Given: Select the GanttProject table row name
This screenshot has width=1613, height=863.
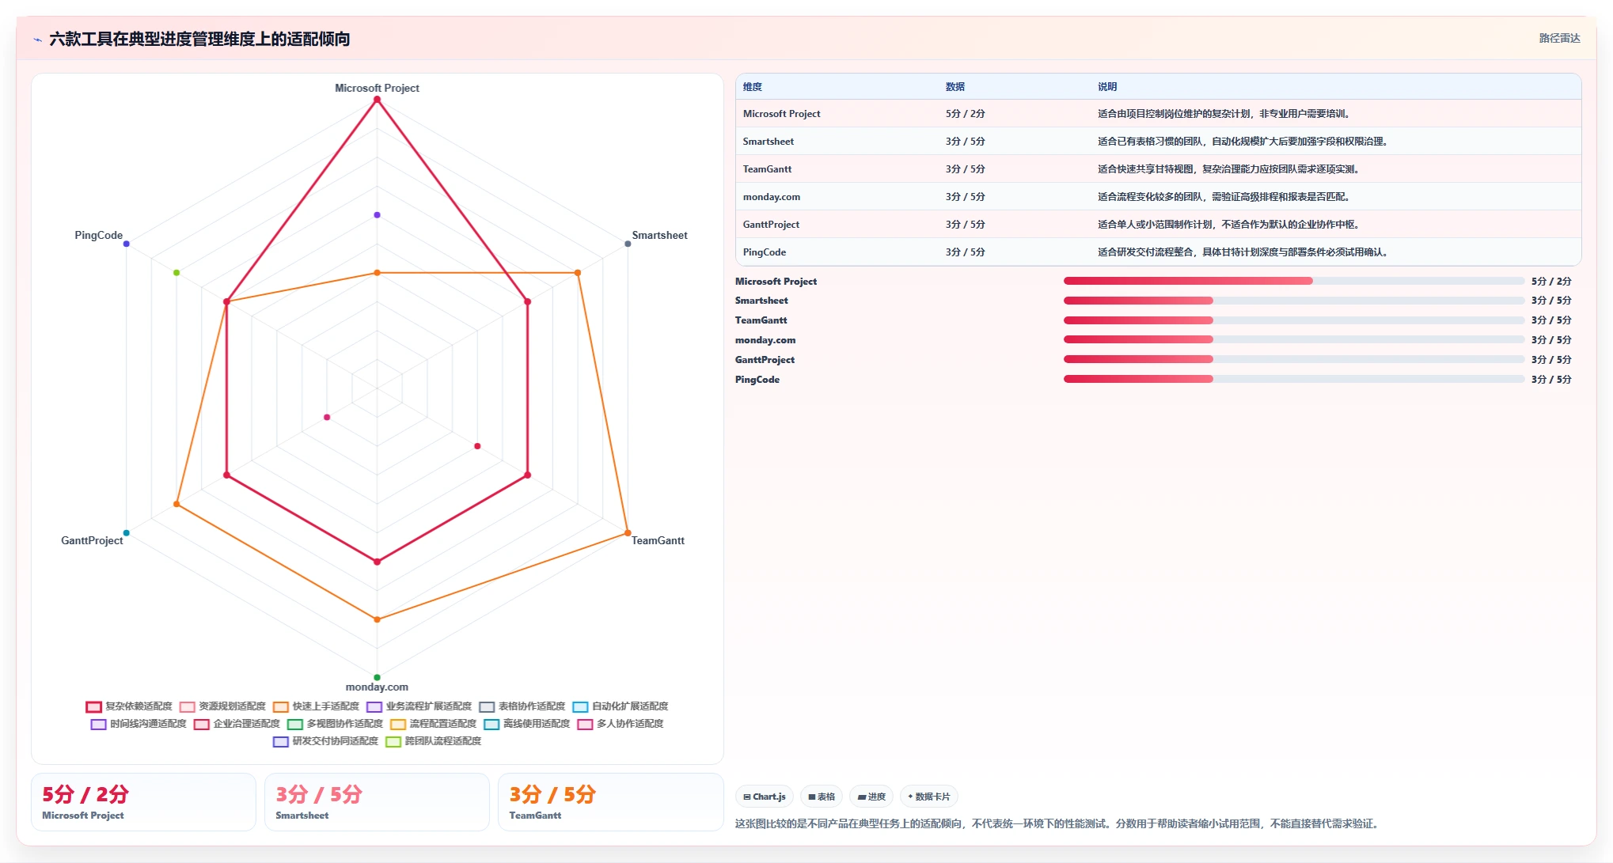Looking at the screenshot, I should [x=771, y=225].
